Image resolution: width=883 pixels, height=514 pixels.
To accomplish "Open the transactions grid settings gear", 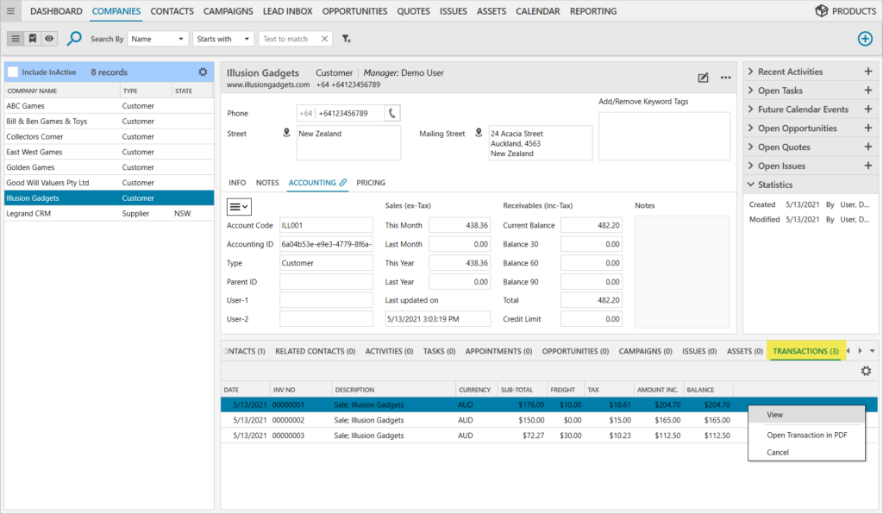I will [x=866, y=371].
